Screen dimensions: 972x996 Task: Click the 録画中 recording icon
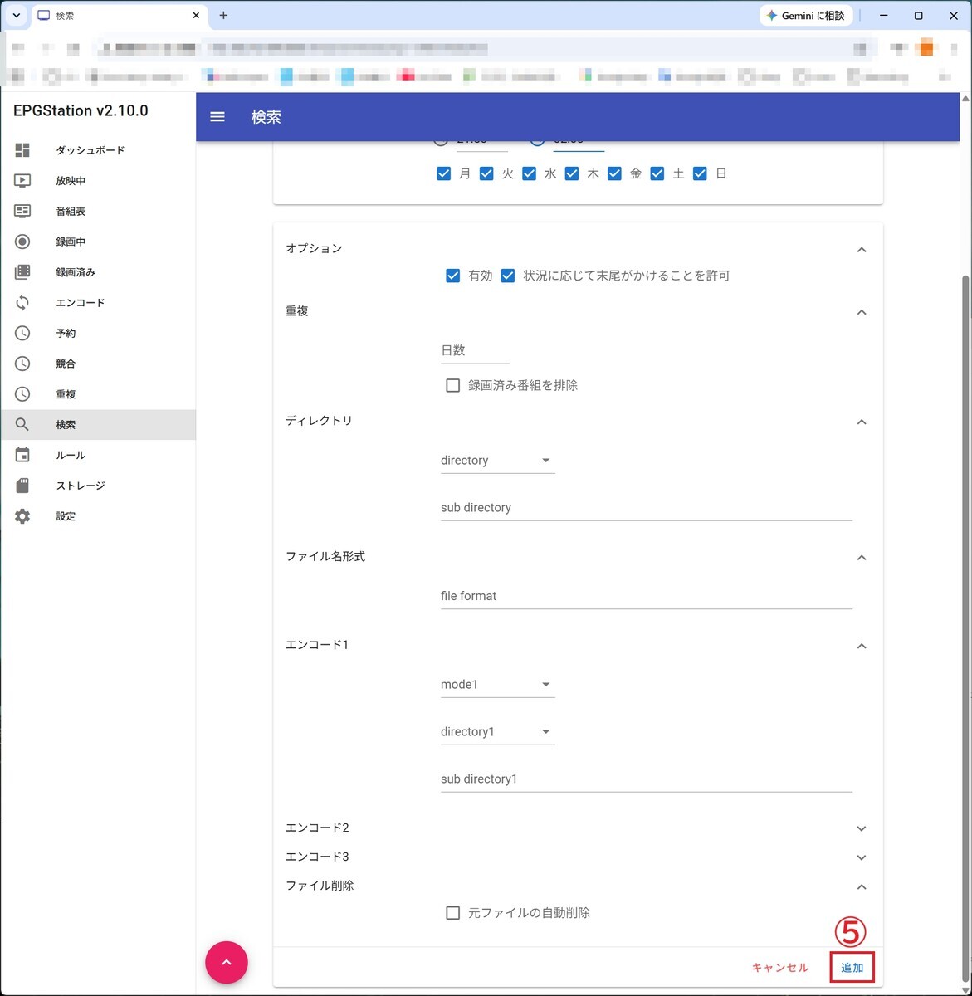pyautogui.click(x=22, y=242)
